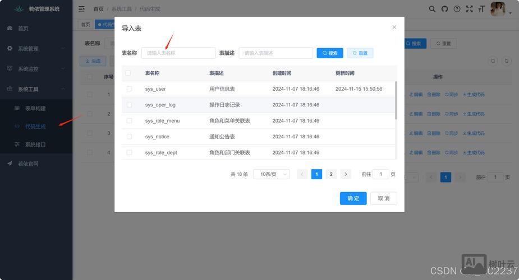
Task: Open the help documentation question icon
Action: (x=457, y=9)
